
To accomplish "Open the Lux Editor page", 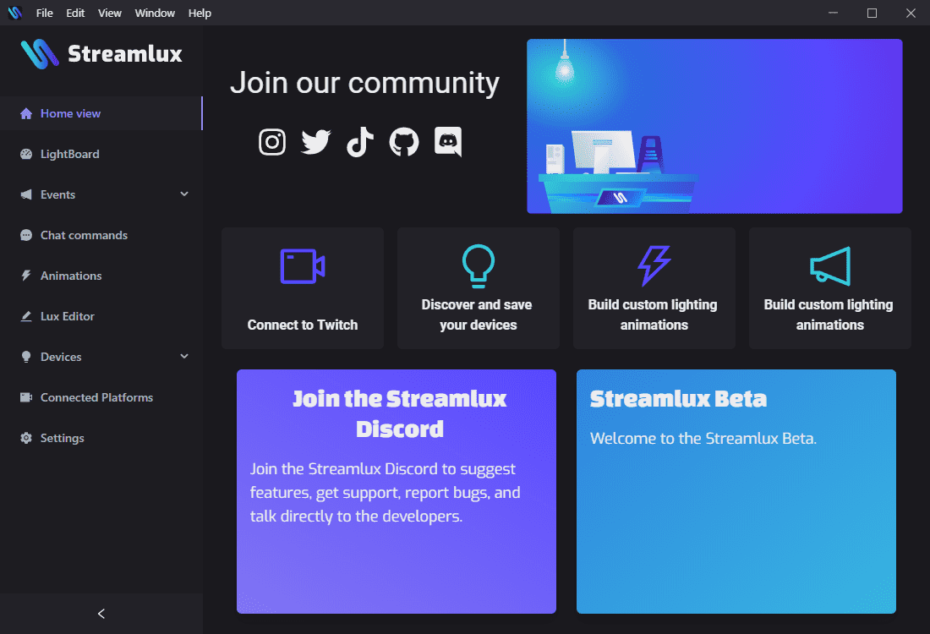I will click(x=68, y=316).
